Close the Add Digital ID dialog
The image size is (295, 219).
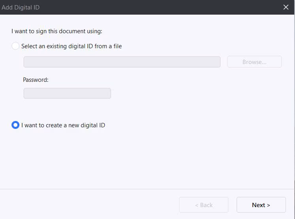pos(286,7)
